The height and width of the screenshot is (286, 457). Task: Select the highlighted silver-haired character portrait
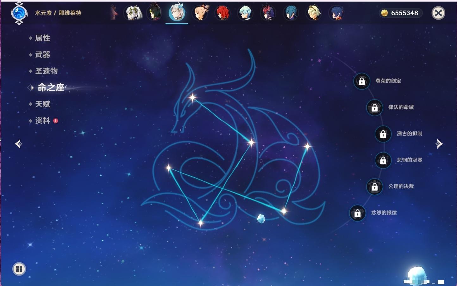[177, 13]
